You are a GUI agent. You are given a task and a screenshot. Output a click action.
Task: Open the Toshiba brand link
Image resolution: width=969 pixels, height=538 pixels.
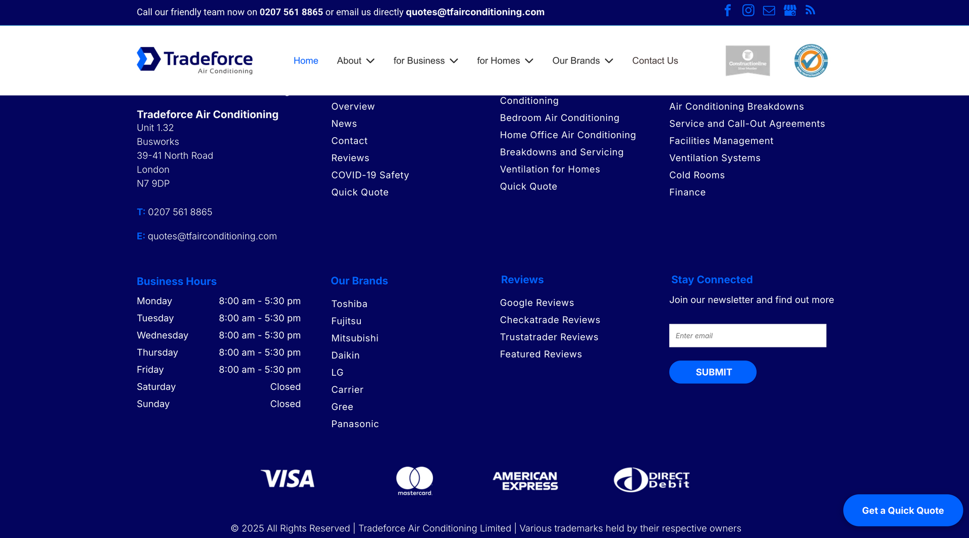pyautogui.click(x=349, y=304)
